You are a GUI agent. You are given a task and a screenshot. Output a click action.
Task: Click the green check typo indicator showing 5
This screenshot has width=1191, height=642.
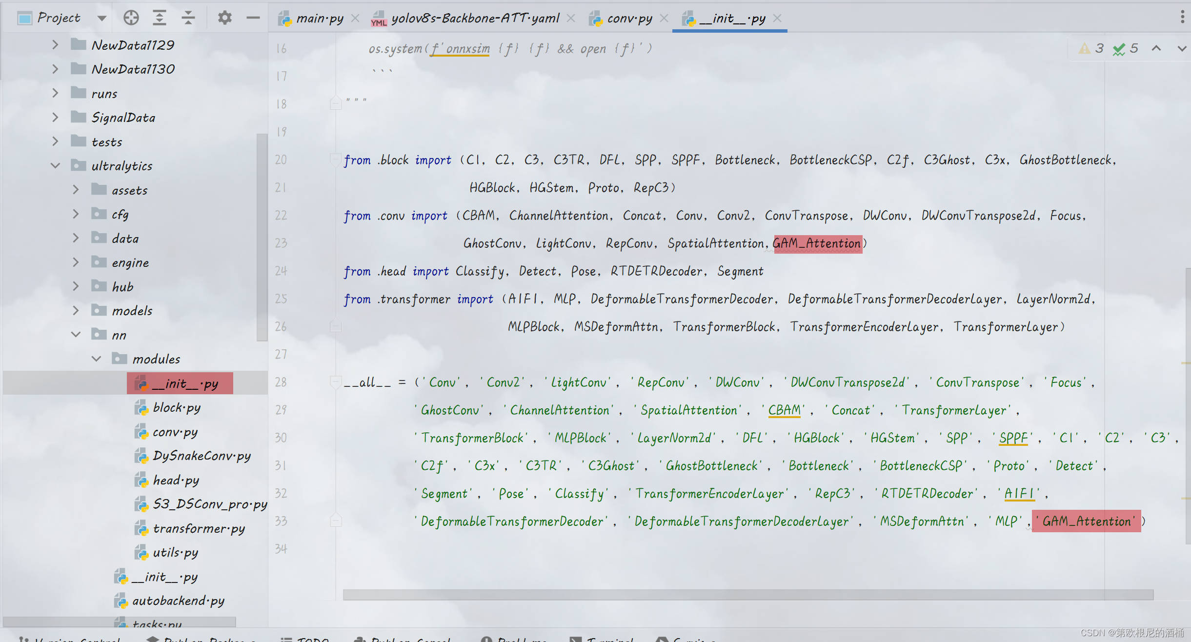pos(1126,48)
